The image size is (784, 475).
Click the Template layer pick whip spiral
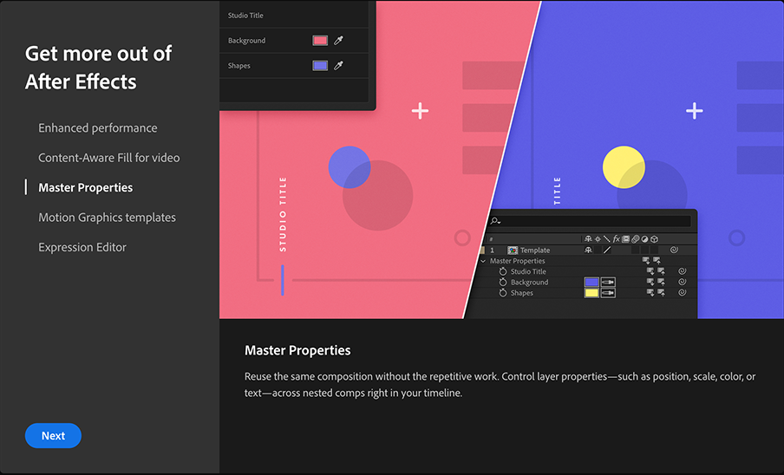[674, 250]
